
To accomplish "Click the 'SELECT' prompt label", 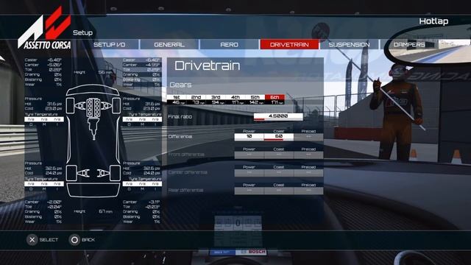I will click(x=49, y=240).
